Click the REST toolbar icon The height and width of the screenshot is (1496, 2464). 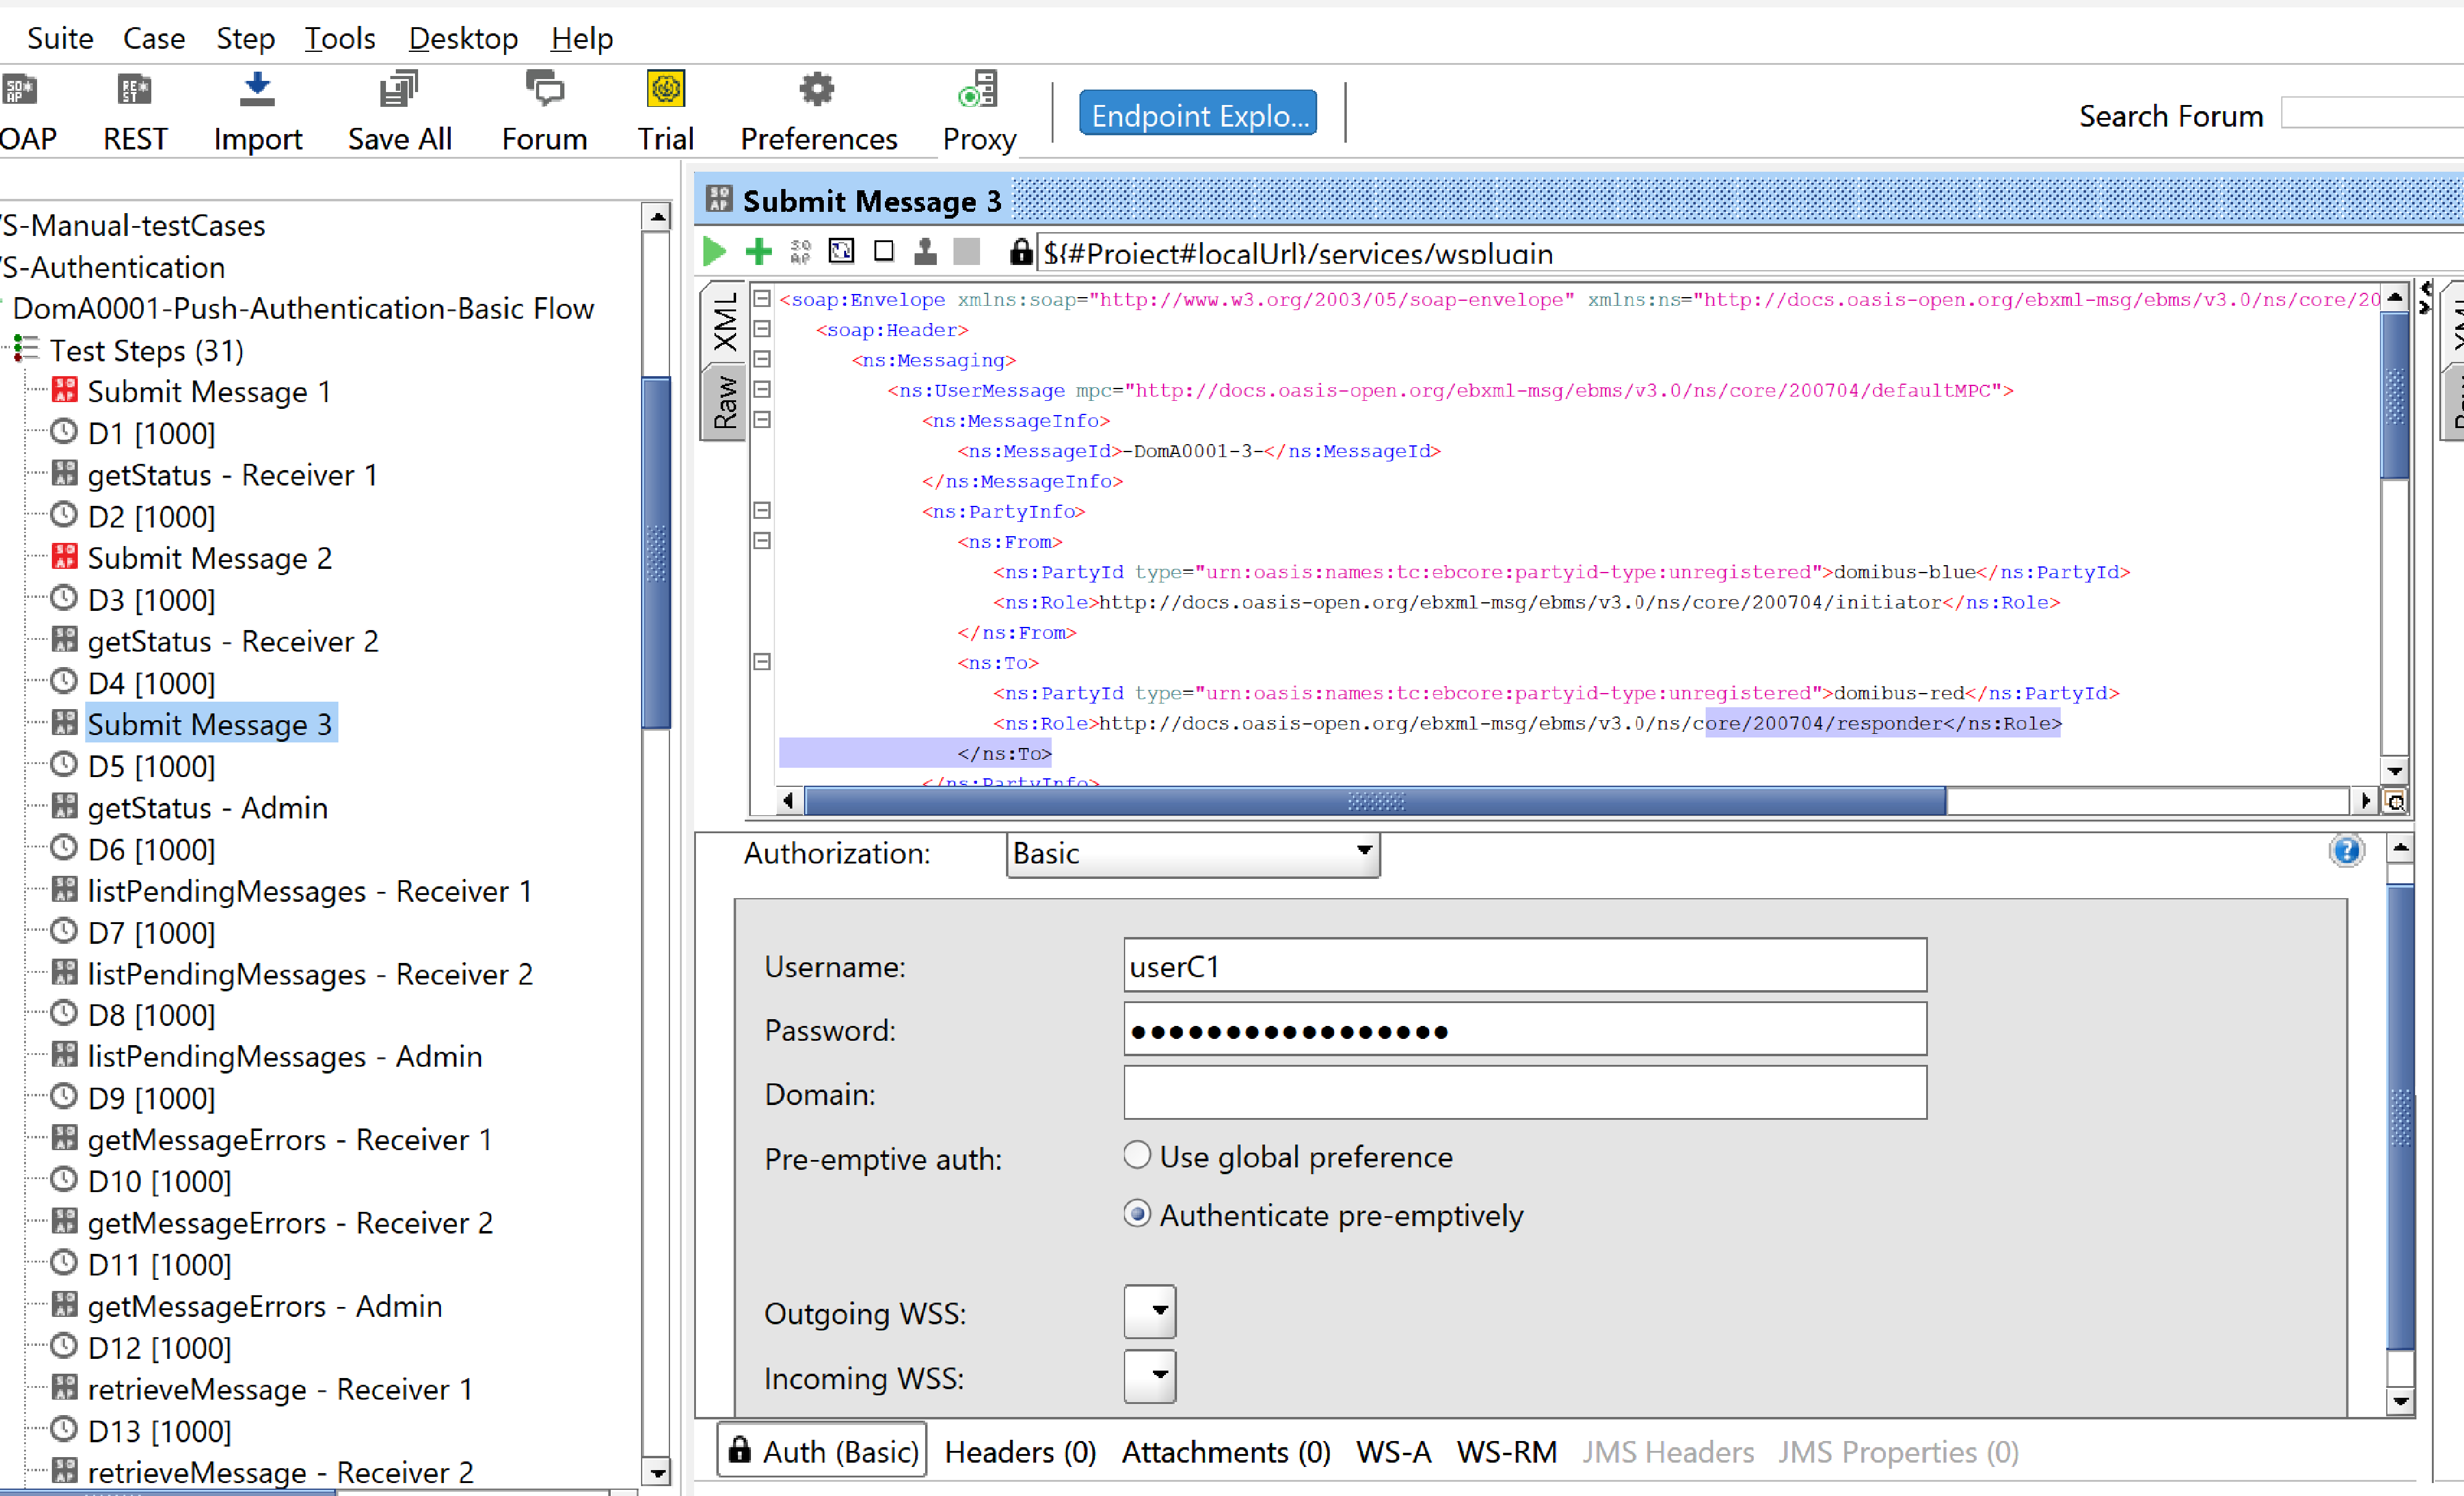click(135, 112)
